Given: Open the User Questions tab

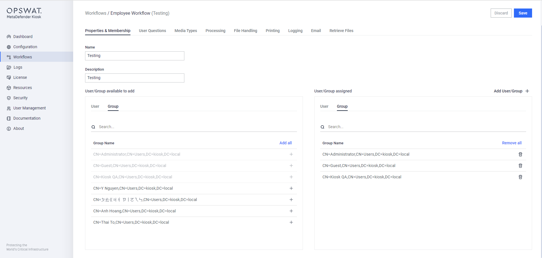Looking at the screenshot, I should (x=152, y=31).
